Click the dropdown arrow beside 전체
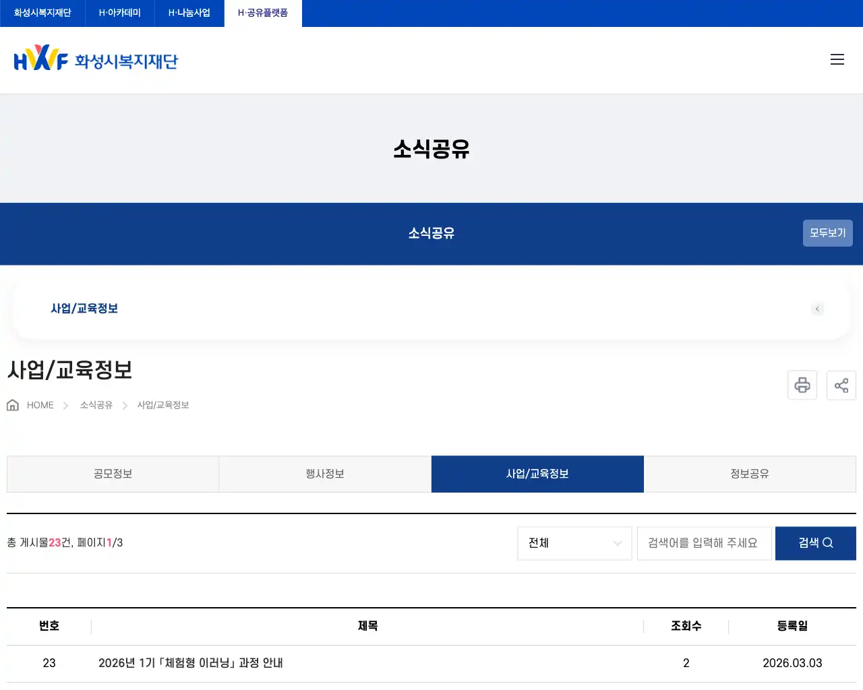 click(x=617, y=543)
